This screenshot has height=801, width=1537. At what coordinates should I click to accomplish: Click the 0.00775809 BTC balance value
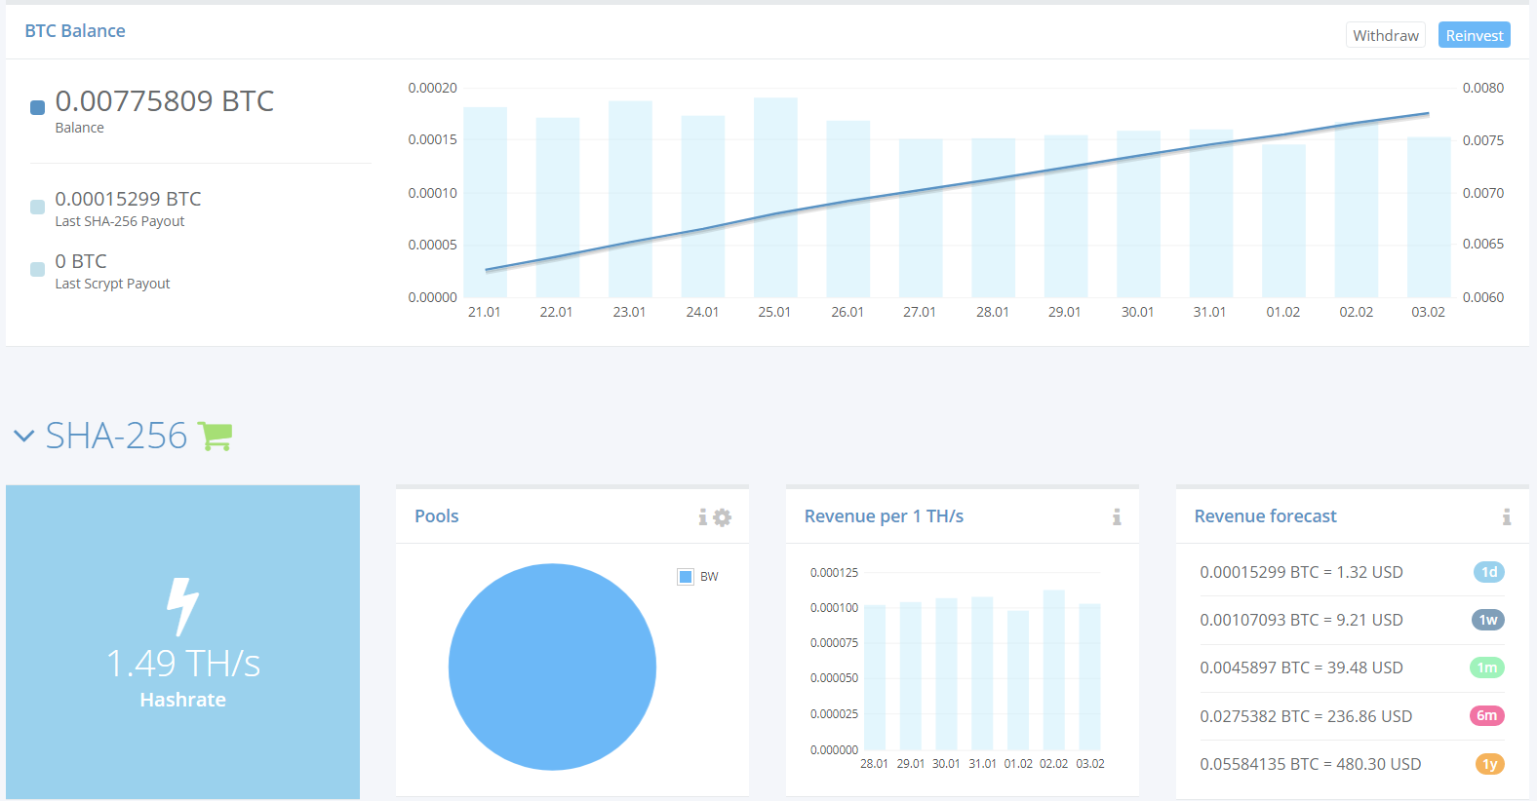(165, 100)
